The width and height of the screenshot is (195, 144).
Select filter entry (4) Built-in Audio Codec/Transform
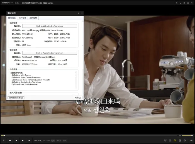26,82
